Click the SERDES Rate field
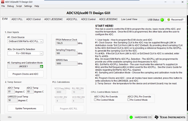The height and width of the screenshot is (121, 188). [x=66, y=63]
